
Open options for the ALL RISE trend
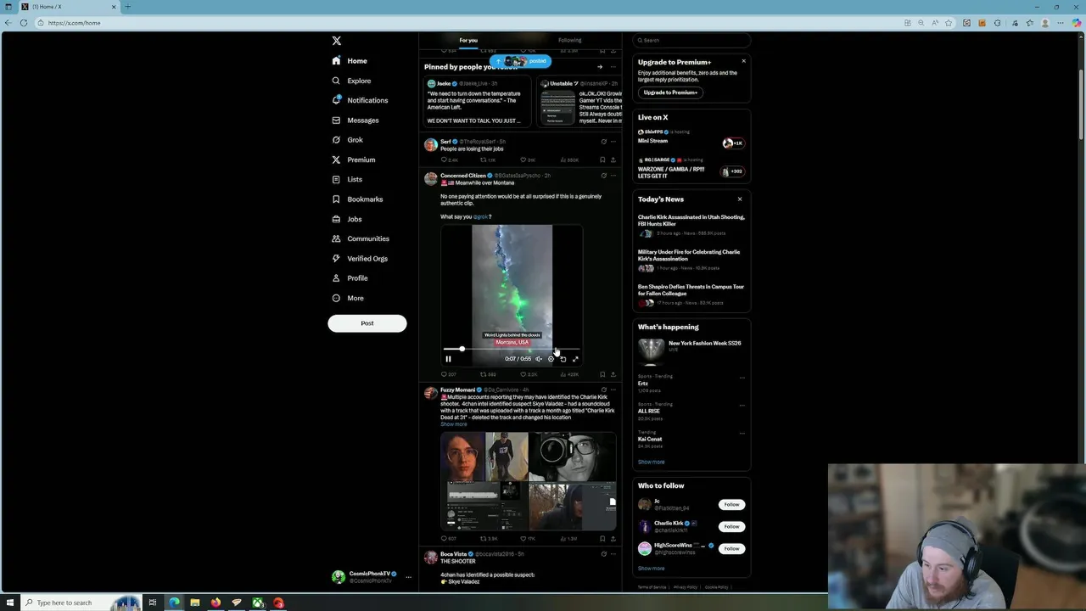click(x=742, y=405)
